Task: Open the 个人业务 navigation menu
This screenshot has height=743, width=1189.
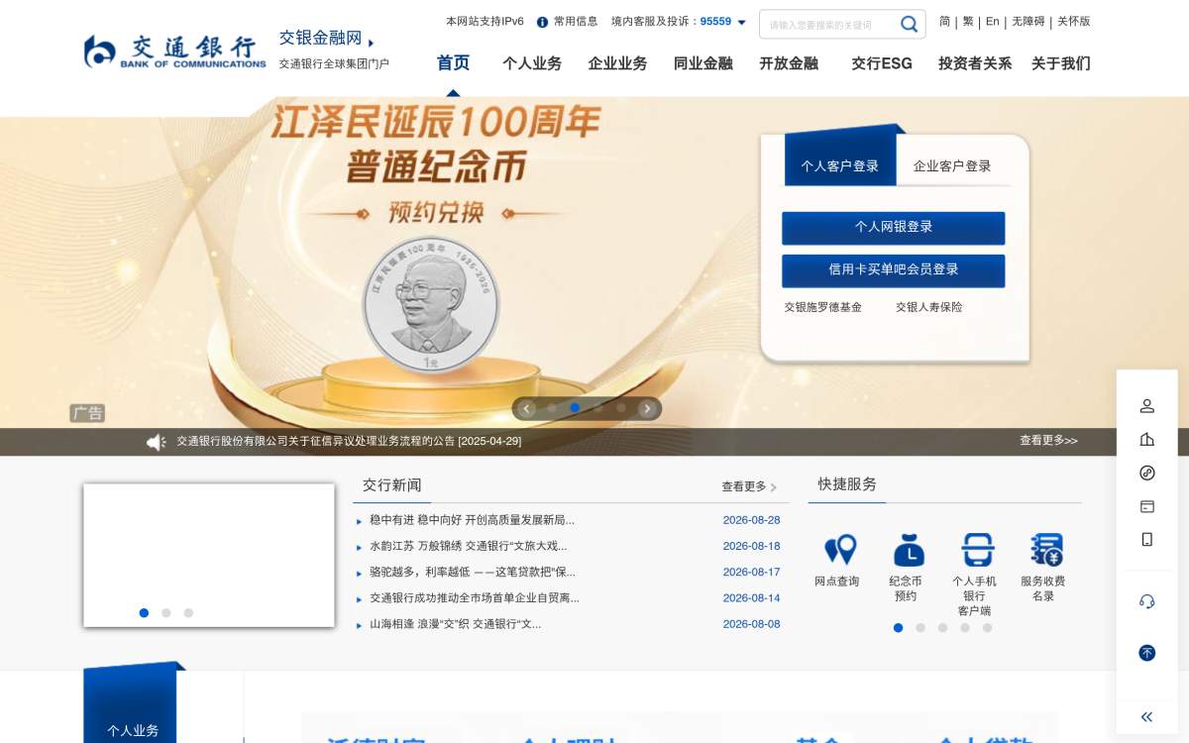Action: 532,63
